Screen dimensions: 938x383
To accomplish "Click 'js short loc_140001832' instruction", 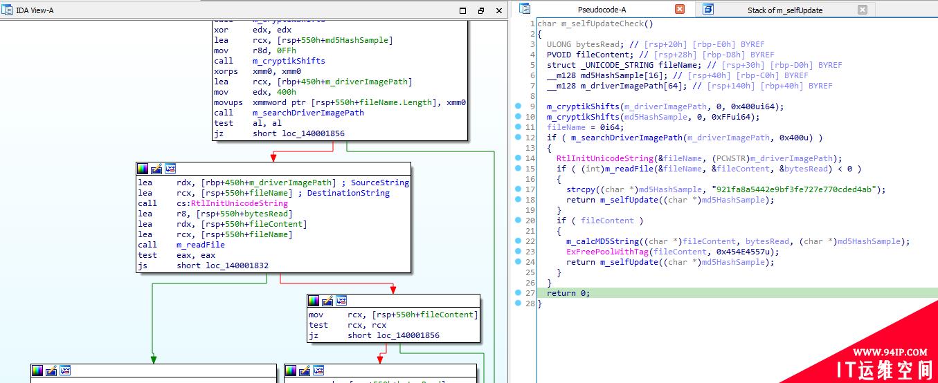I will point(204,265).
